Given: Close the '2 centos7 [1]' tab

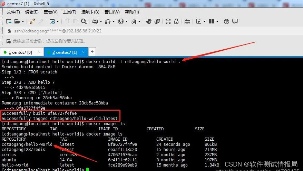Looking at the screenshot, I should tap(83, 52).
